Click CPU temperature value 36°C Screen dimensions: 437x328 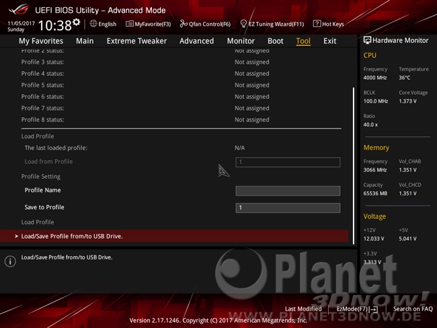click(404, 78)
